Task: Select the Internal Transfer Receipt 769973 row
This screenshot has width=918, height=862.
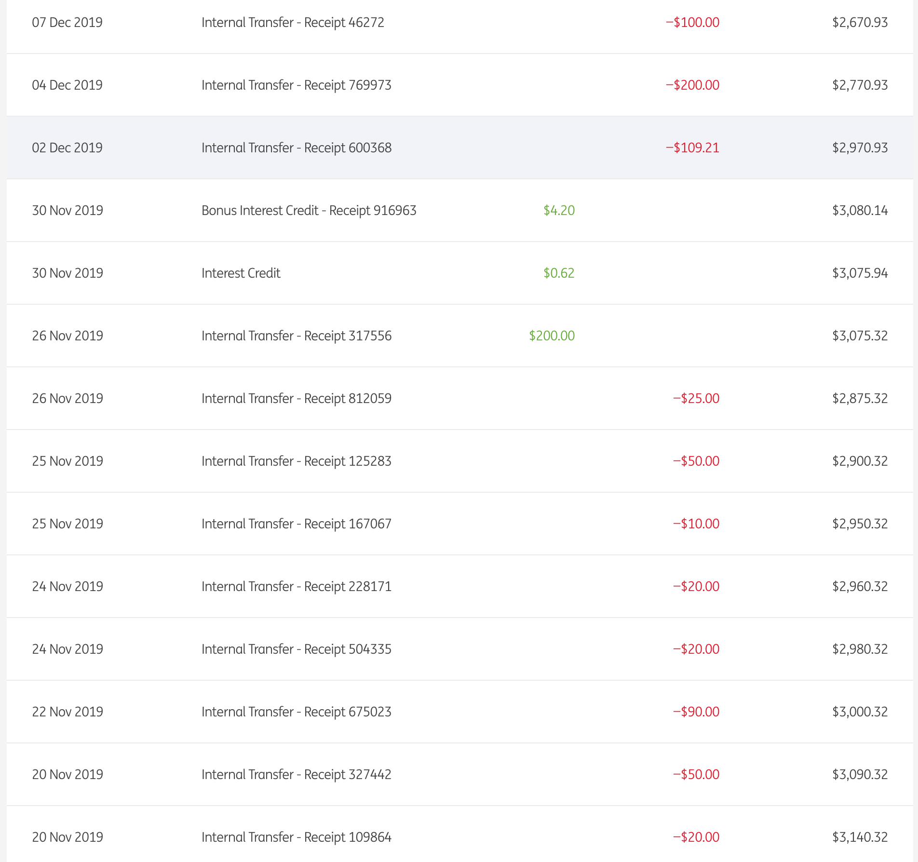Action: 296,85
